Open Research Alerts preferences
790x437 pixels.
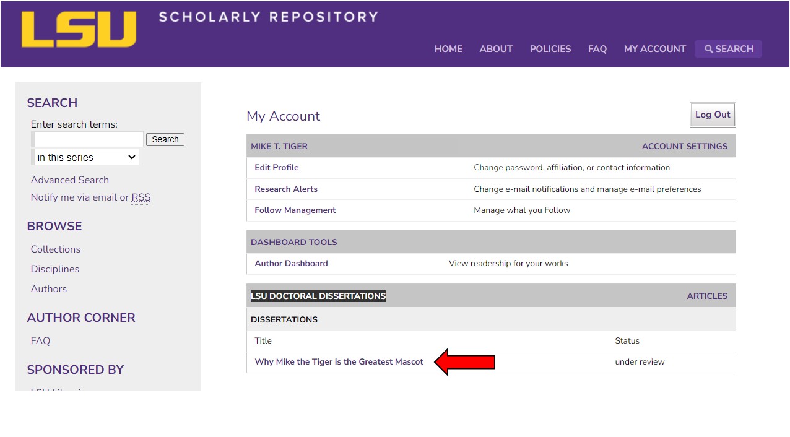pyautogui.click(x=285, y=189)
